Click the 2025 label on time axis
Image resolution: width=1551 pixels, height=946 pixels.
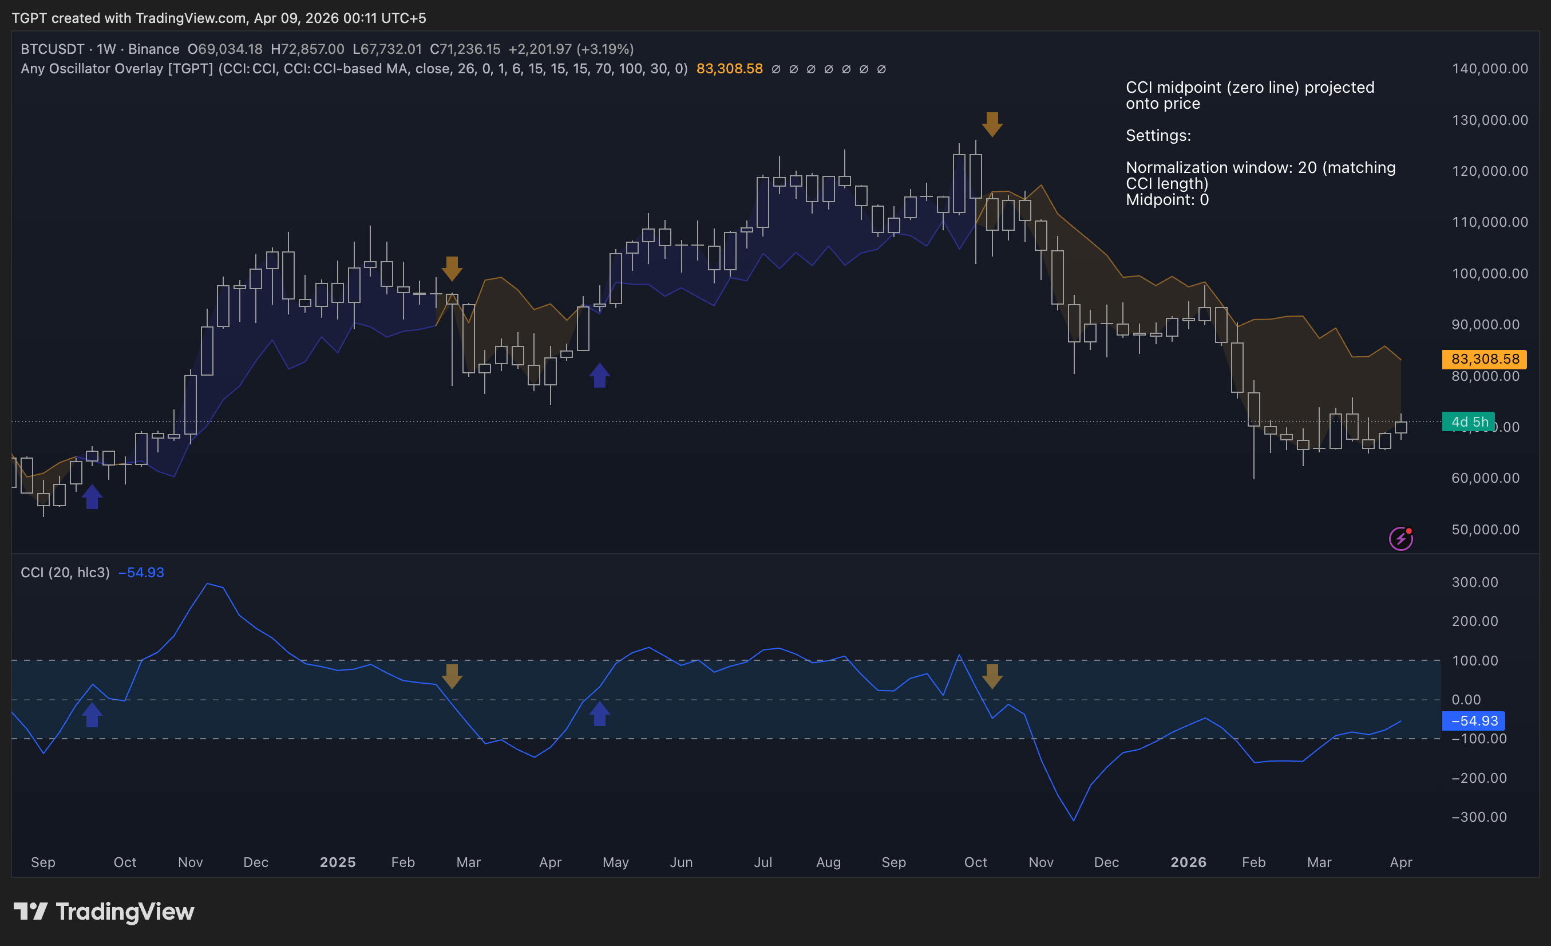click(338, 862)
